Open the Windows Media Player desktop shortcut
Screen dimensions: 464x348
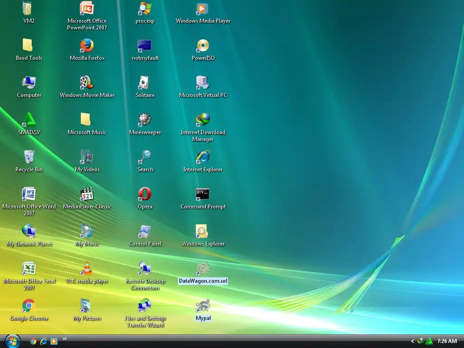[203, 8]
